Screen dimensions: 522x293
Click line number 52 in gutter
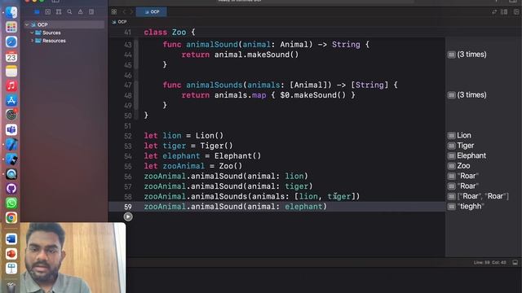[128, 136]
